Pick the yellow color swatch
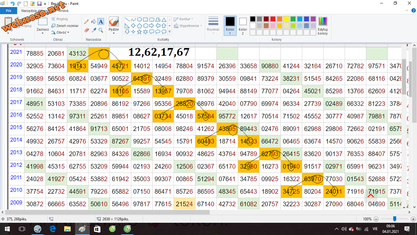The width and height of the screenshot is (417, 235). coord(286,19)
